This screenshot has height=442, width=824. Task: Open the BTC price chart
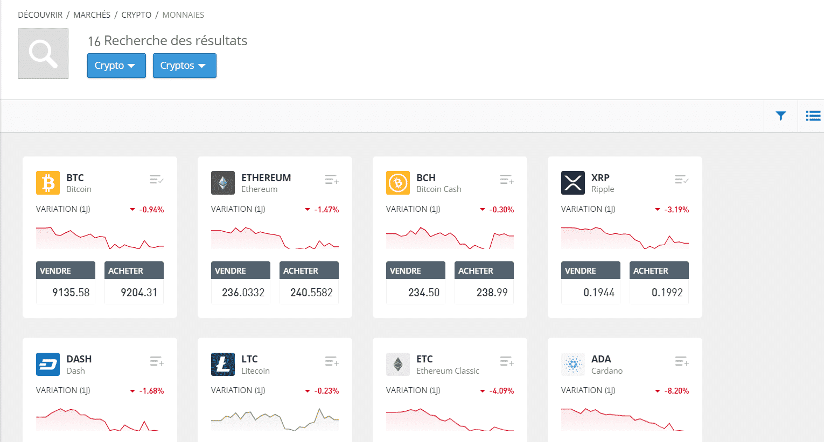pos(100,238)
